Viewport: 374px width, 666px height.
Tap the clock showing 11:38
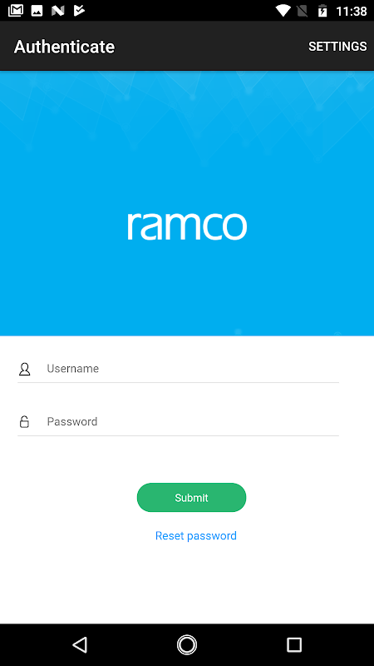351,11
